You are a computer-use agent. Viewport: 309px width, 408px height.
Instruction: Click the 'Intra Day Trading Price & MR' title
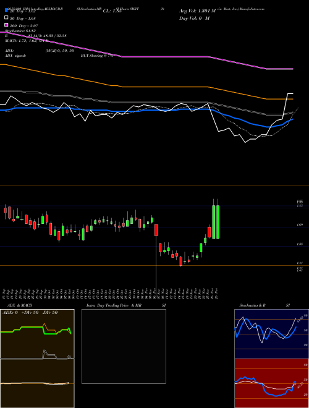(x=114, y=305)
